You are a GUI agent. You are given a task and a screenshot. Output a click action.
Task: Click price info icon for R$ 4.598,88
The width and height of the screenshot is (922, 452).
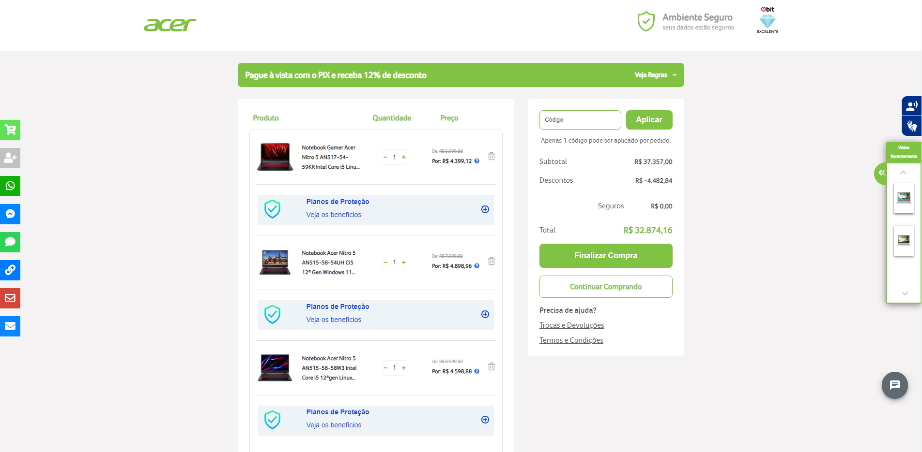click(477, 371)
